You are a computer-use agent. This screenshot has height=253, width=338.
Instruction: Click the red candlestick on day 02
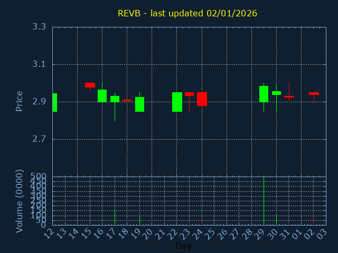click(314, 93)
